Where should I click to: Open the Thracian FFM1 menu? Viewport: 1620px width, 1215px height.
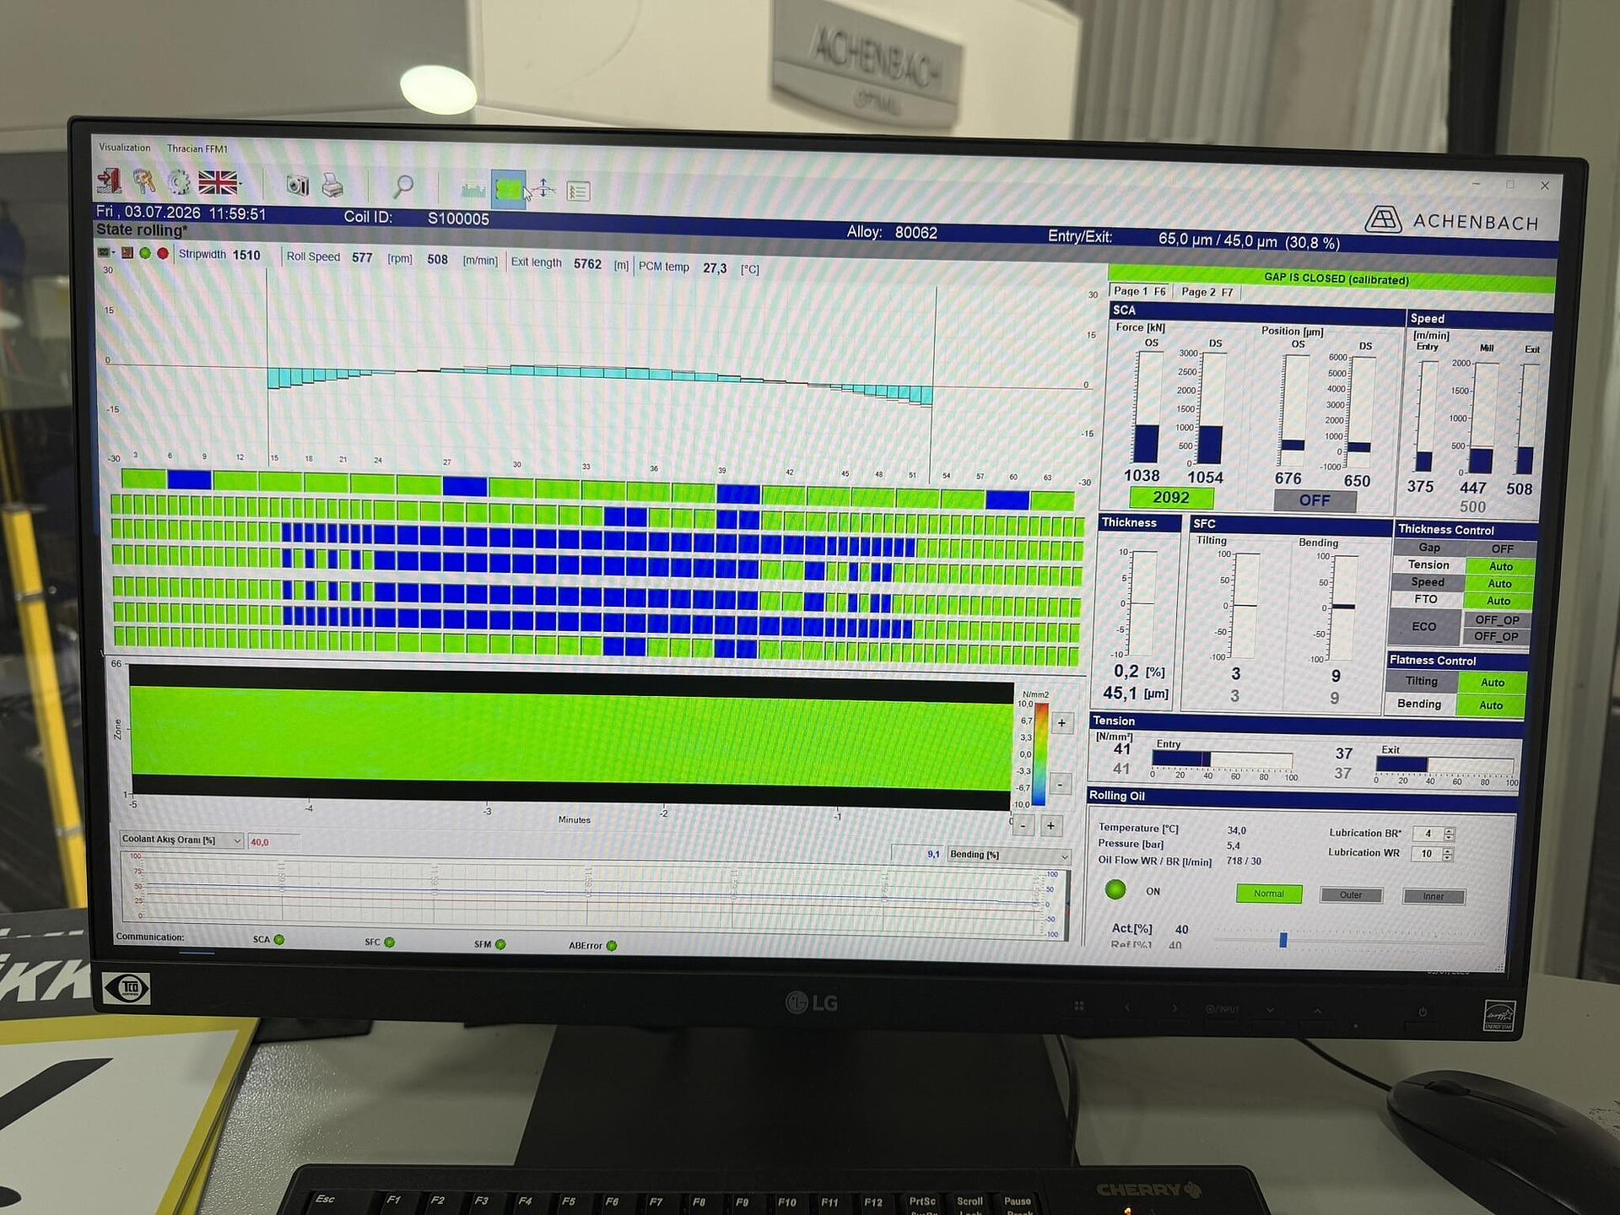click(197, 148)
